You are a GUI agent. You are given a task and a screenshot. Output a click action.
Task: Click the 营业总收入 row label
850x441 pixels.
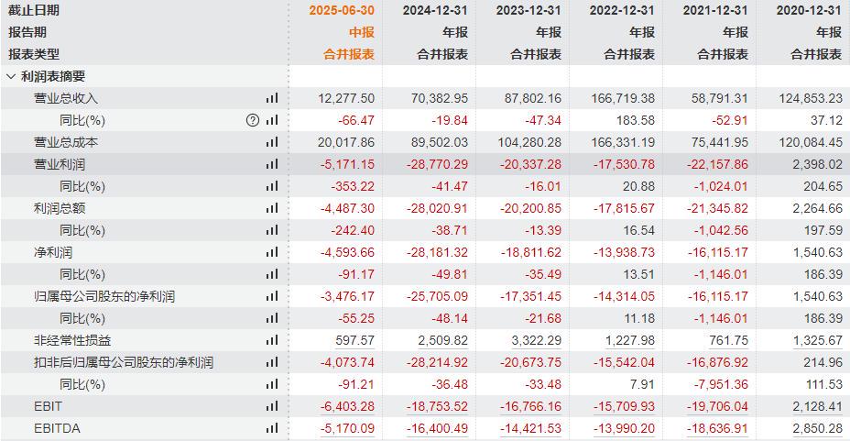pyautogui.click(x=66, y=98)
